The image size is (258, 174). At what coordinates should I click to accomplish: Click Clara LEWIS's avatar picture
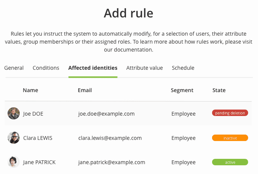(x=14, y=138)
